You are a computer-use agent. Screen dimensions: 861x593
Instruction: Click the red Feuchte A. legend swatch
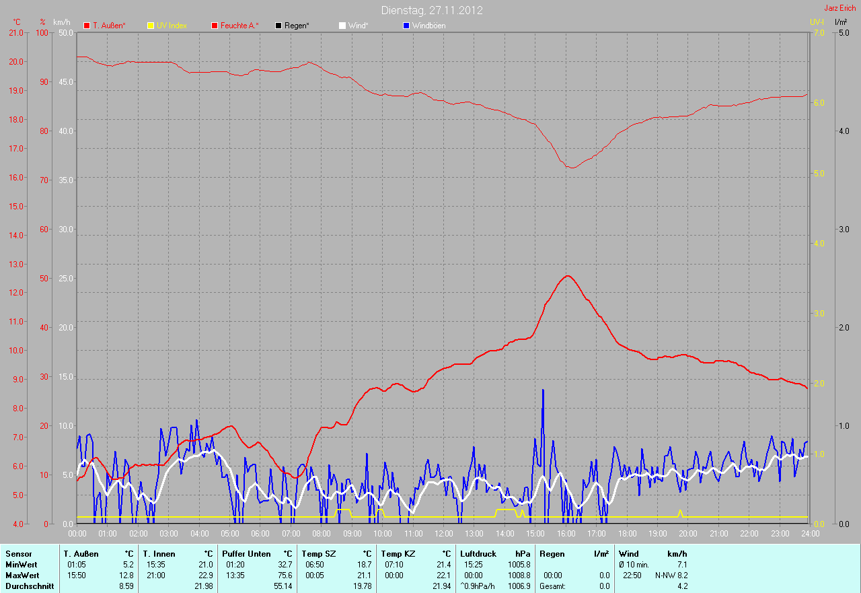215,26
